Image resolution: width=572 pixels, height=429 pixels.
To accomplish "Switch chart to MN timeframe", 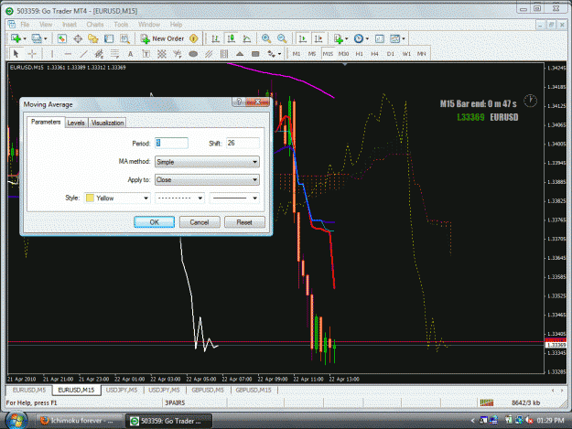I will 422,54.
